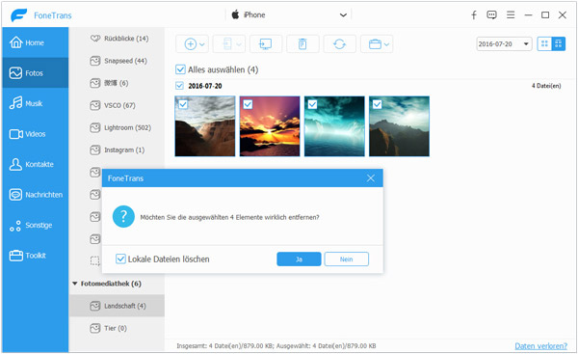Open Nachrichten section

[35, 194]
